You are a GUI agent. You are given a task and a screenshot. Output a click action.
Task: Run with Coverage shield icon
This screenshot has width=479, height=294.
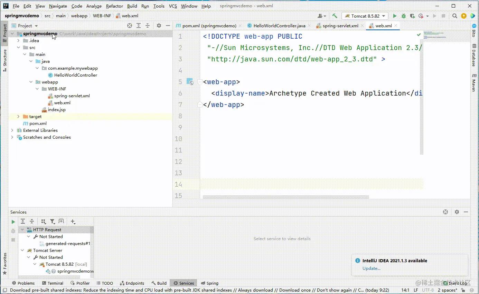coord(412,16)
